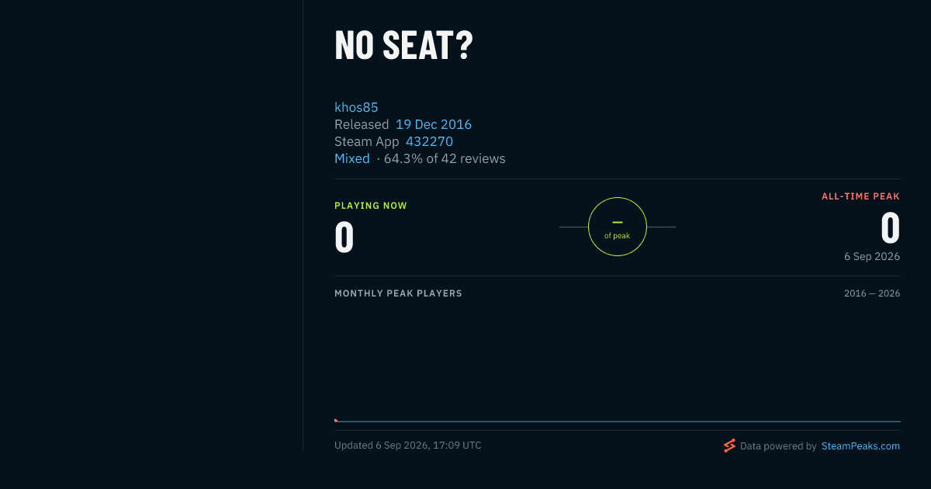Click the All-Time Peak date 6 Sep 2026
The image size is (931, 489).
click(x=872, y=256)
